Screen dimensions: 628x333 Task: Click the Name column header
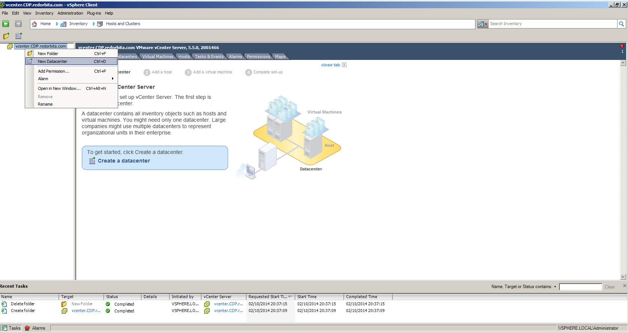click(29, 297)
